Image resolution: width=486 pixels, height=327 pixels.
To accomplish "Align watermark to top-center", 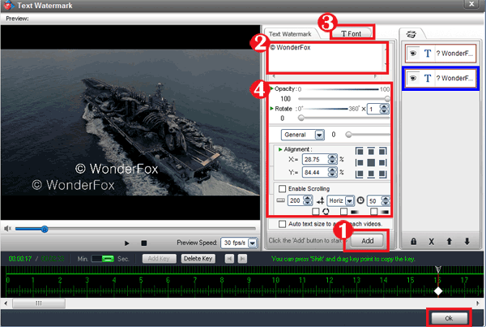I will (371, 152).
